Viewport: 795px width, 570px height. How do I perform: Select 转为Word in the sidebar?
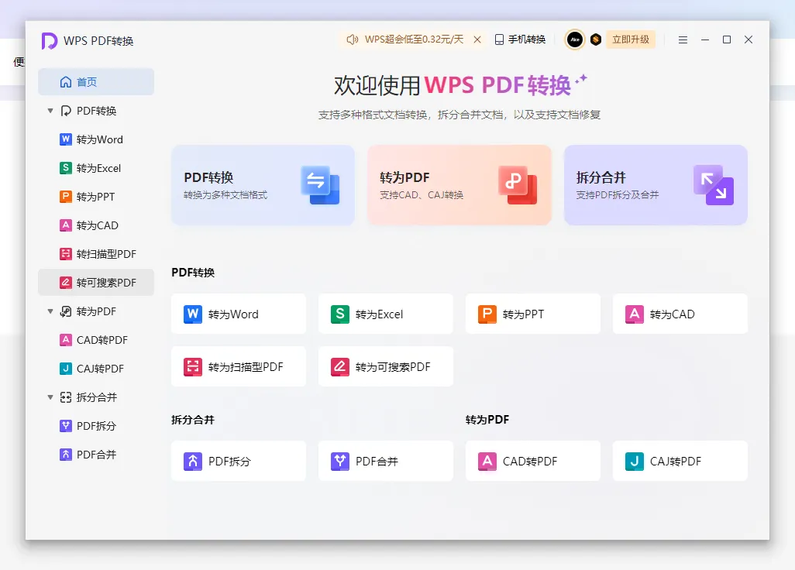point(96,139)
